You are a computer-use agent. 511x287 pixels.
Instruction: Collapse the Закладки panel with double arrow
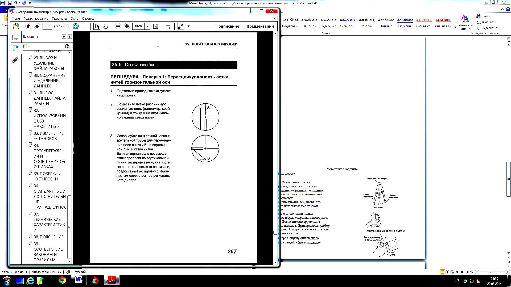click(x=64, y=37)
